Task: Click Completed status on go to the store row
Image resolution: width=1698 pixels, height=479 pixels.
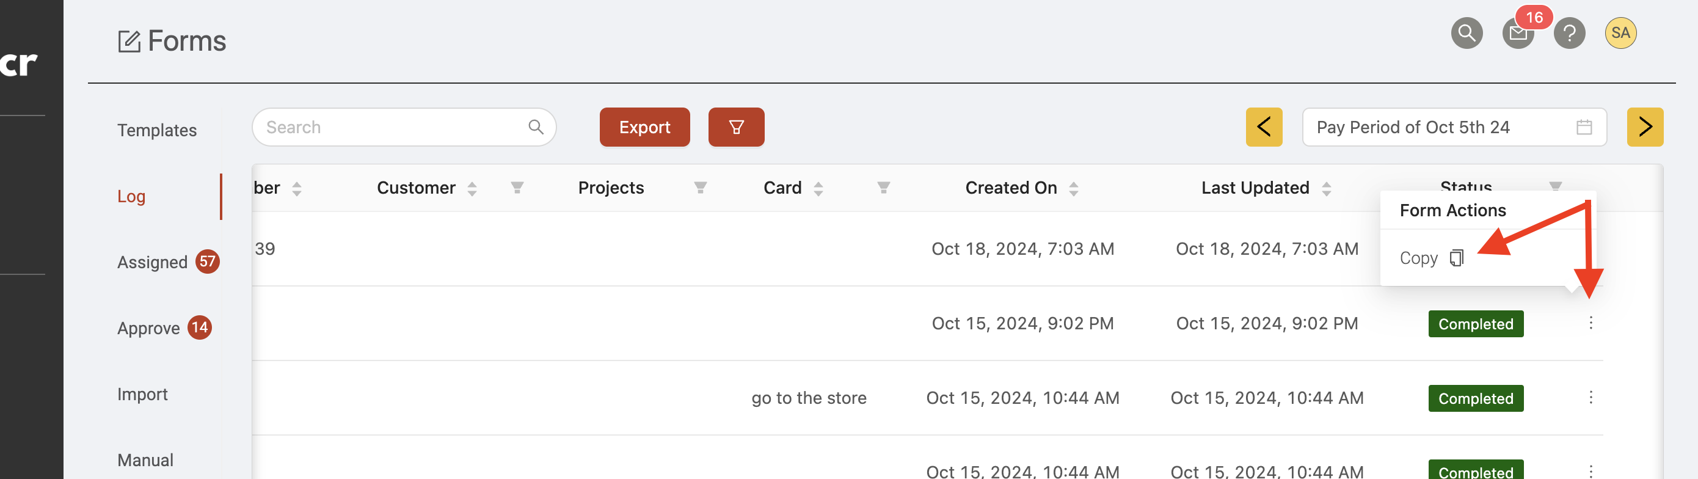Action: coord(1476,398)
